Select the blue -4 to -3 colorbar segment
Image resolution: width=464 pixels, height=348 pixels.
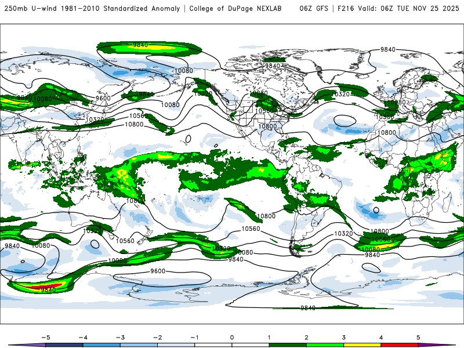pos(101,345)
